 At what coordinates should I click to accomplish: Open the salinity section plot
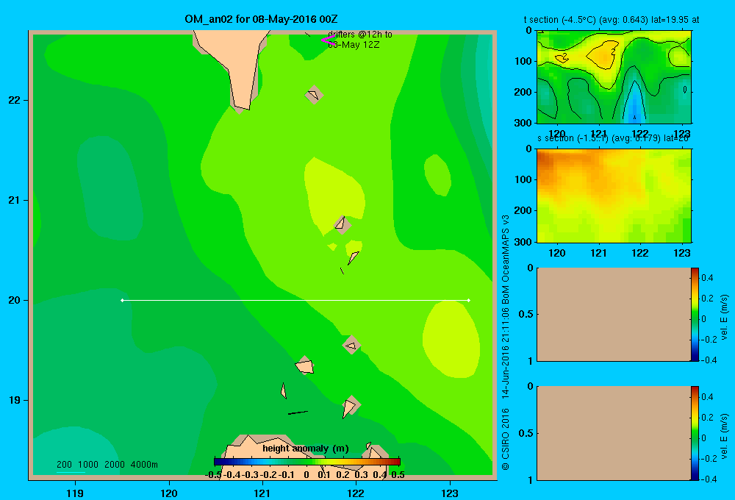(614, 195)
